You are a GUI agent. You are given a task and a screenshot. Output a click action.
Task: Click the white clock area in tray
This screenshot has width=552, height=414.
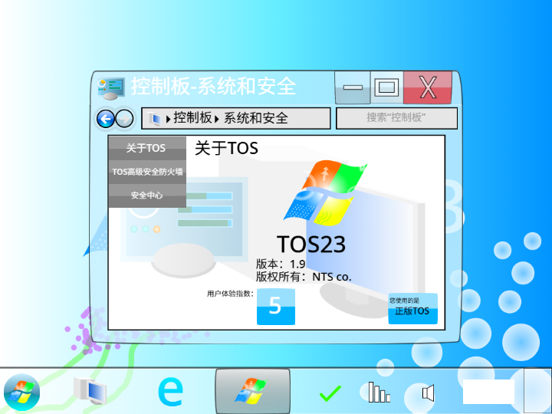pyautogui.click(x=488, y=392)
